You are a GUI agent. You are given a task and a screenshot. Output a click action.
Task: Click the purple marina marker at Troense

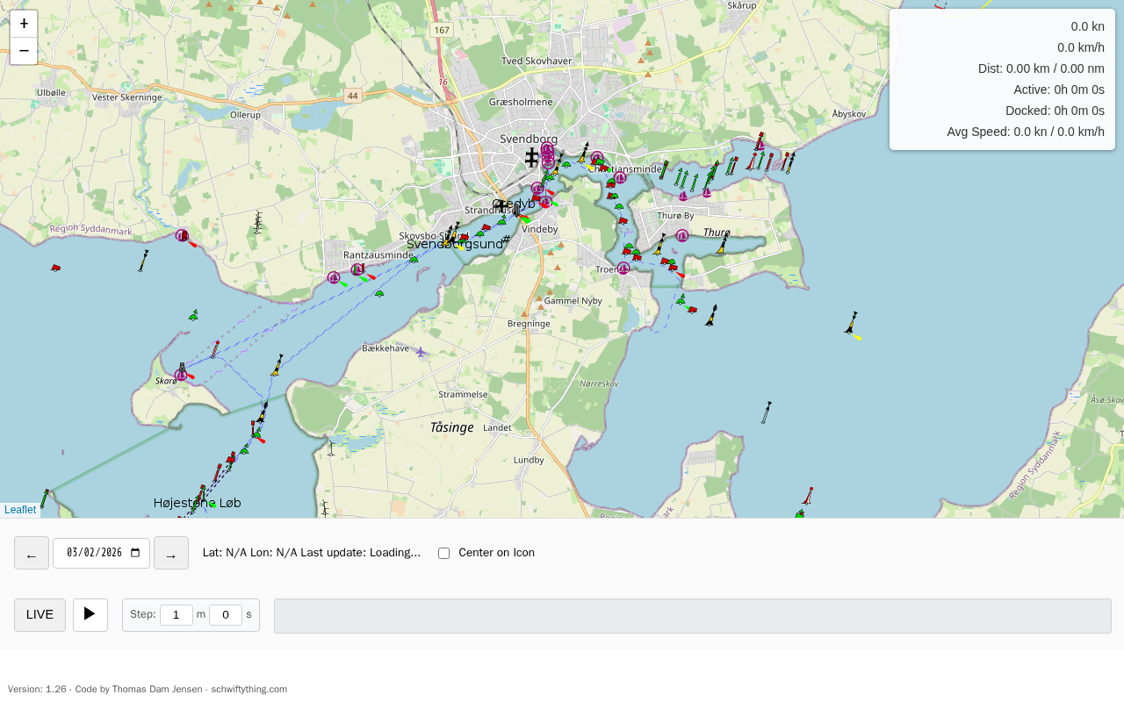(x=623, y=269)
